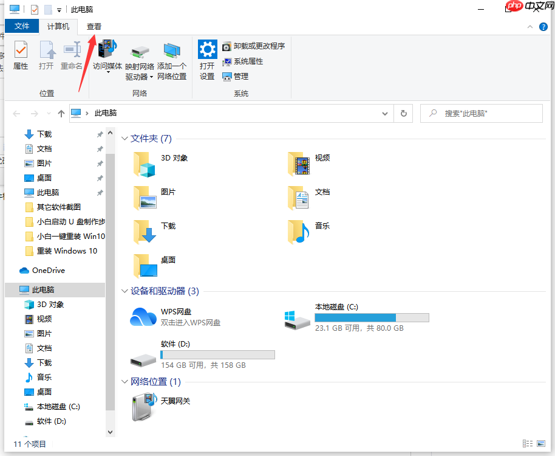Open the address bar dropdown arrow
555x456 pixels.
coord(385,113)
